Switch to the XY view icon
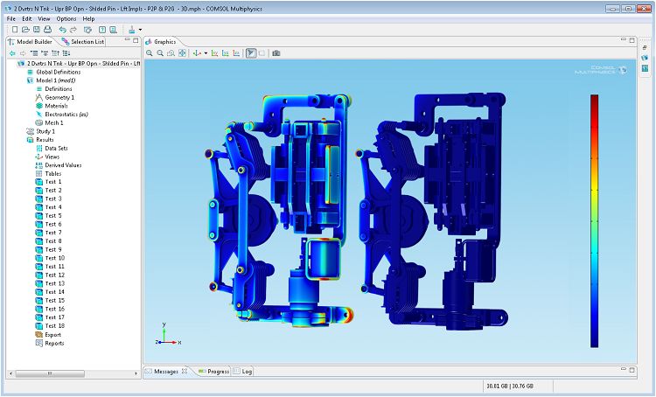The width and height of the screenshot is (656, 397). (x=214, y=53)
